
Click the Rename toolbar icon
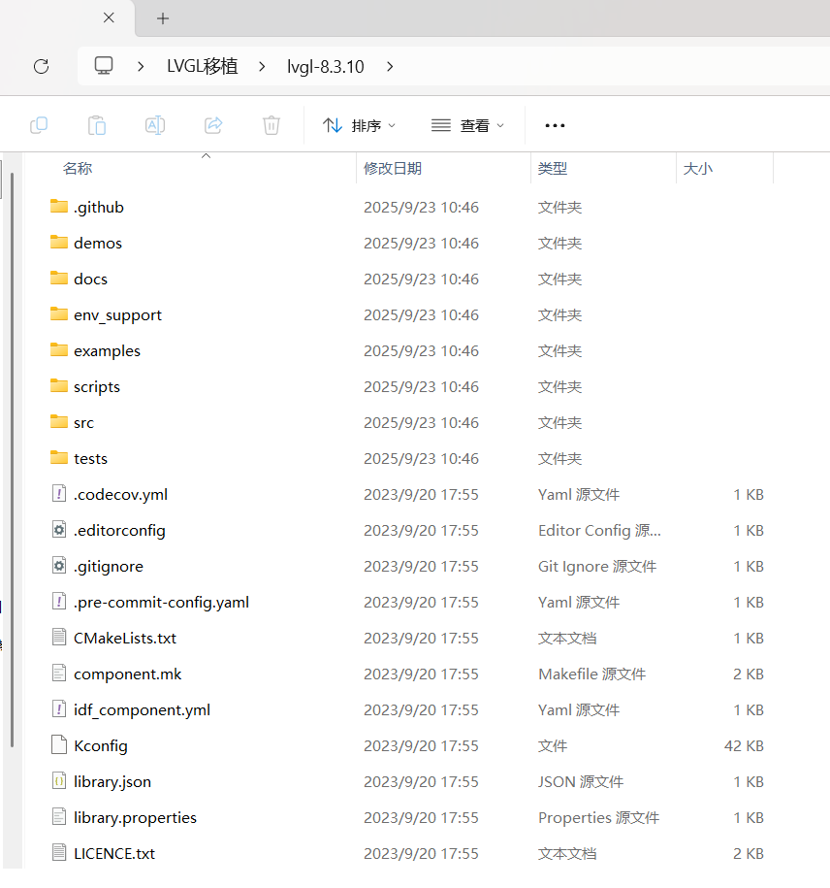point(155,125)
